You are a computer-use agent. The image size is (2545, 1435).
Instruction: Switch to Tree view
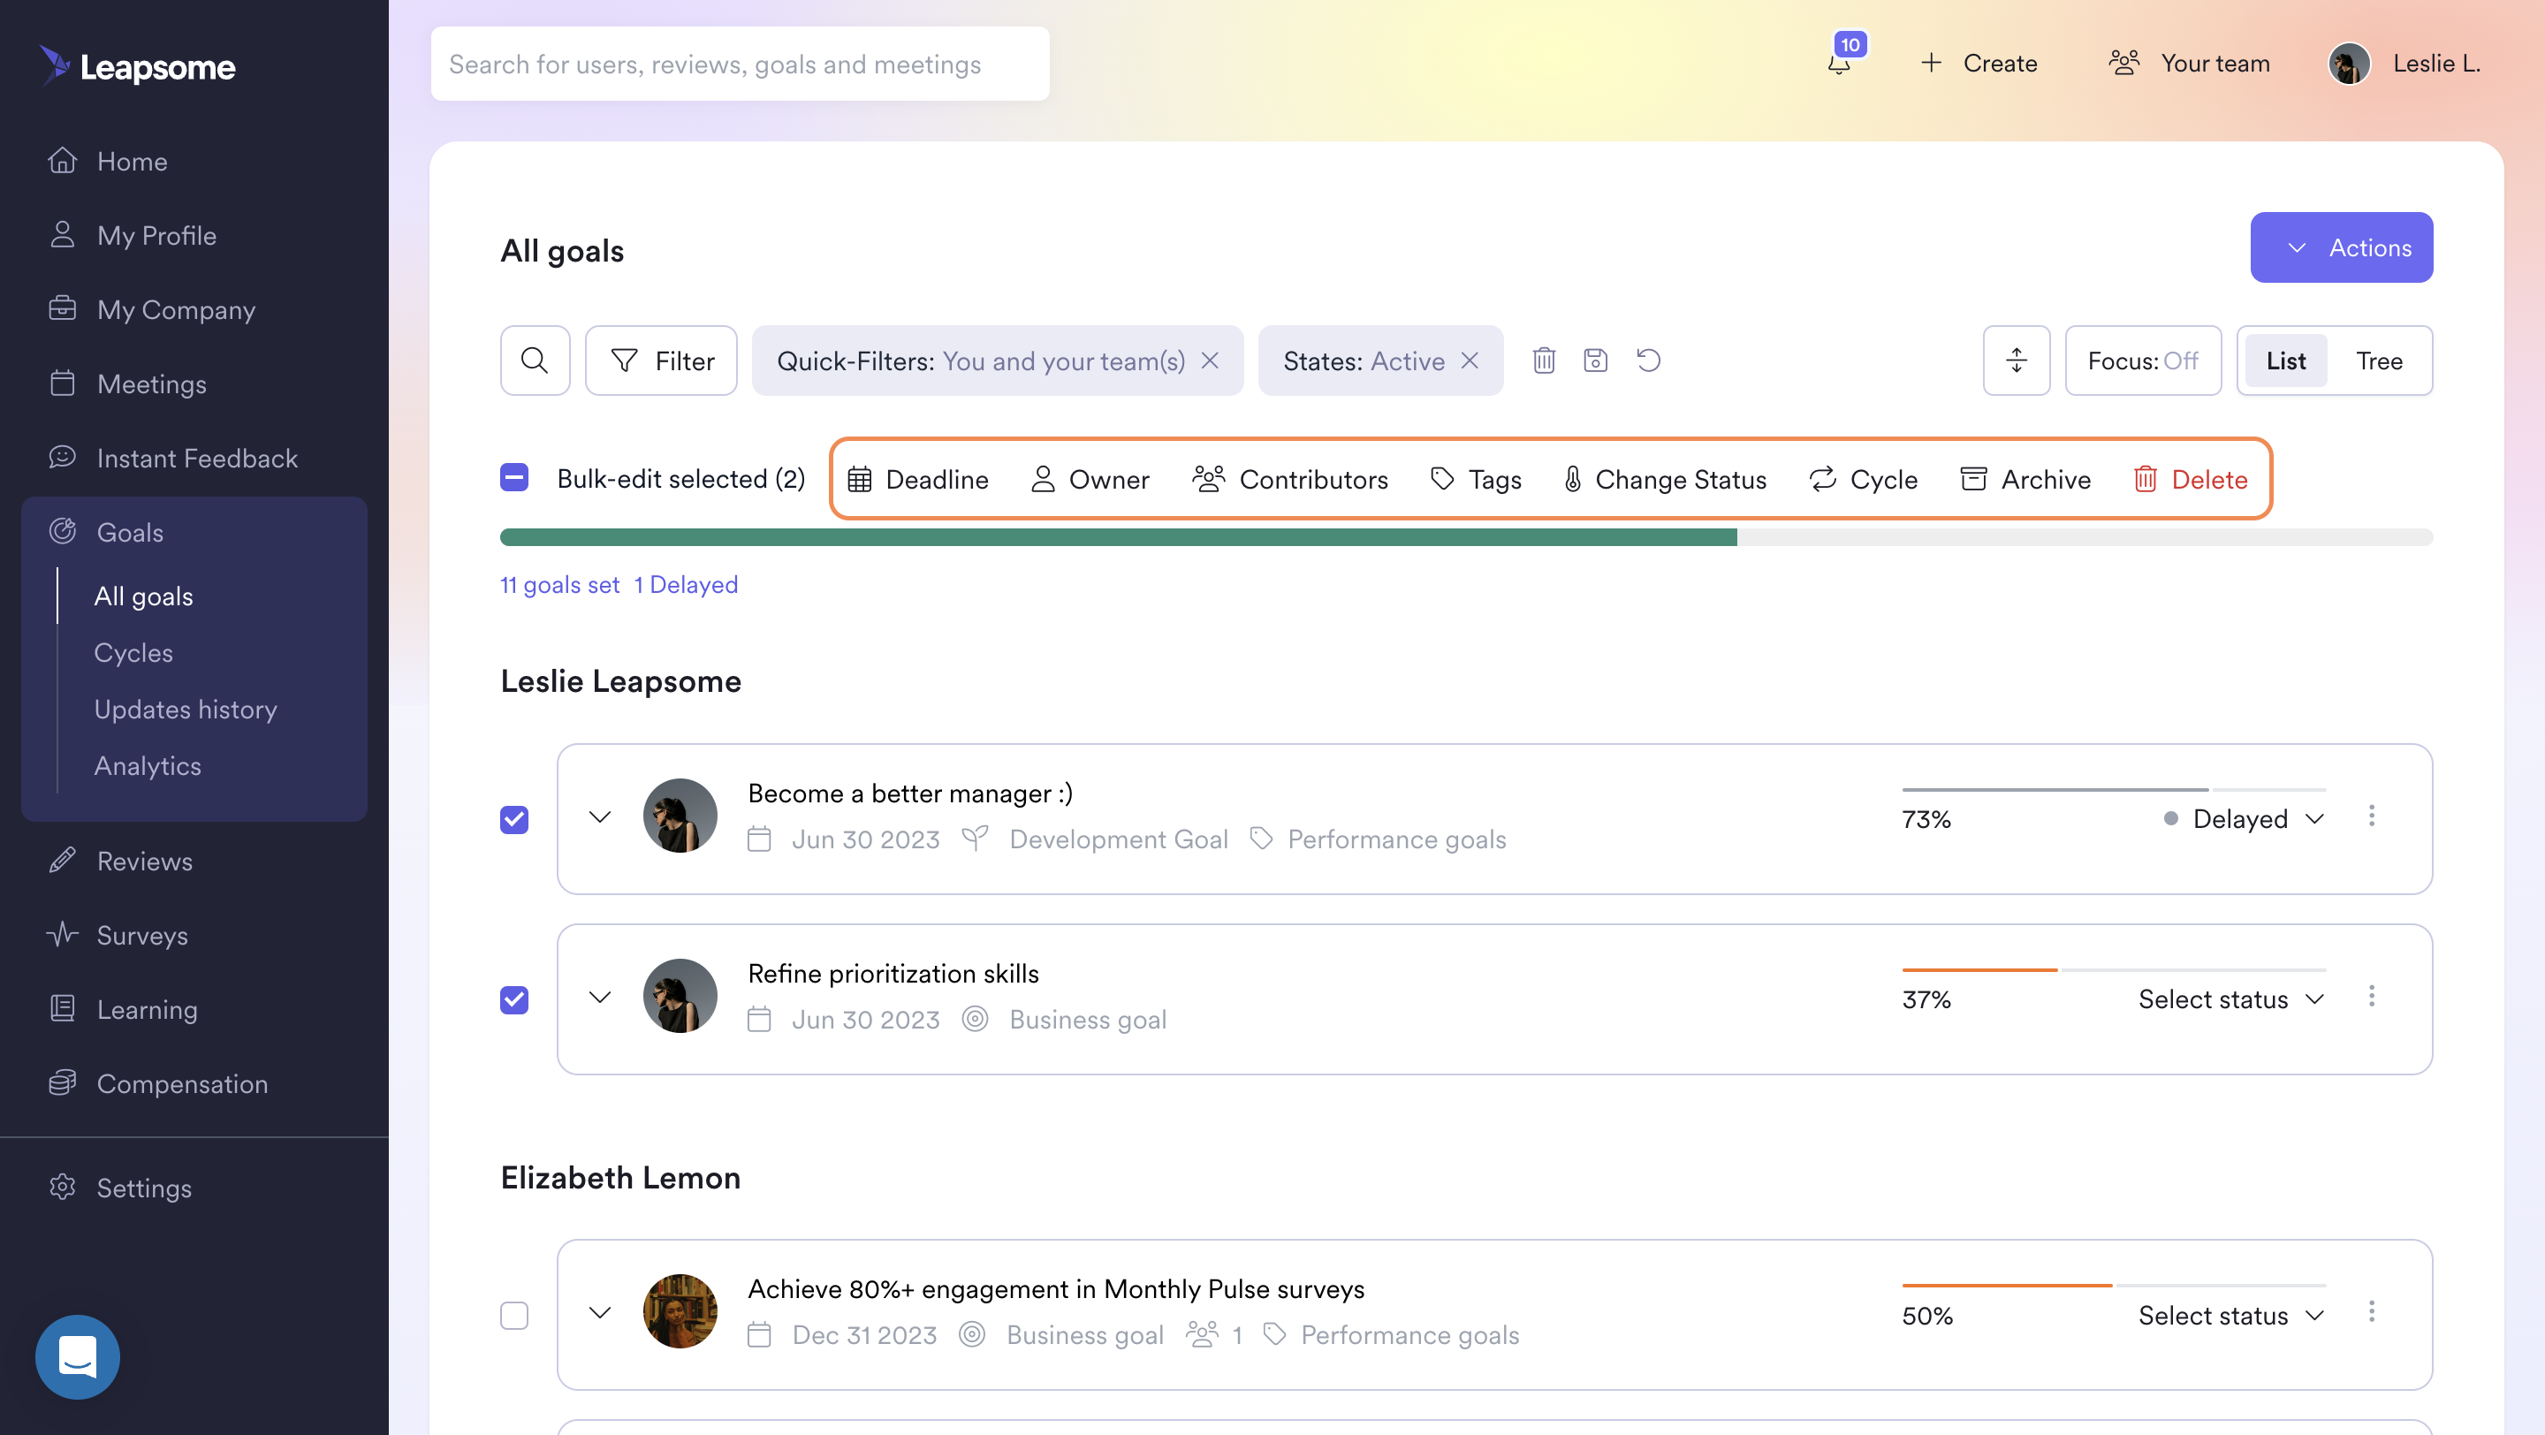pyautogui.click(x=2378, y=361)
